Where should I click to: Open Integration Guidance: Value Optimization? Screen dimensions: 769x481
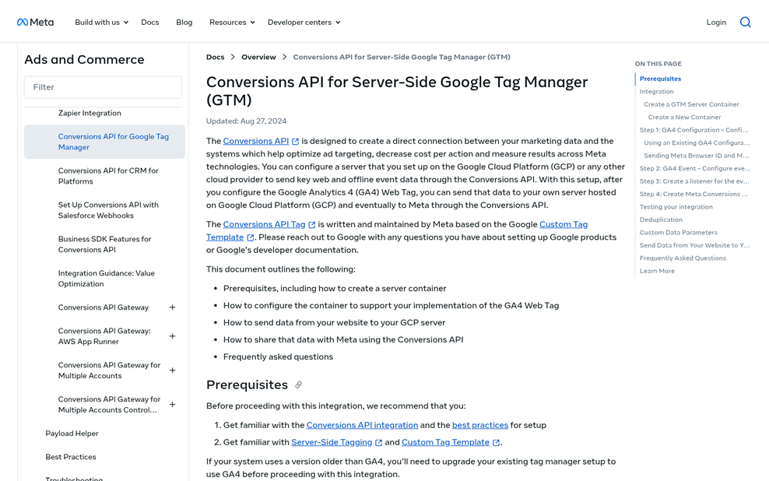point(107,279)
